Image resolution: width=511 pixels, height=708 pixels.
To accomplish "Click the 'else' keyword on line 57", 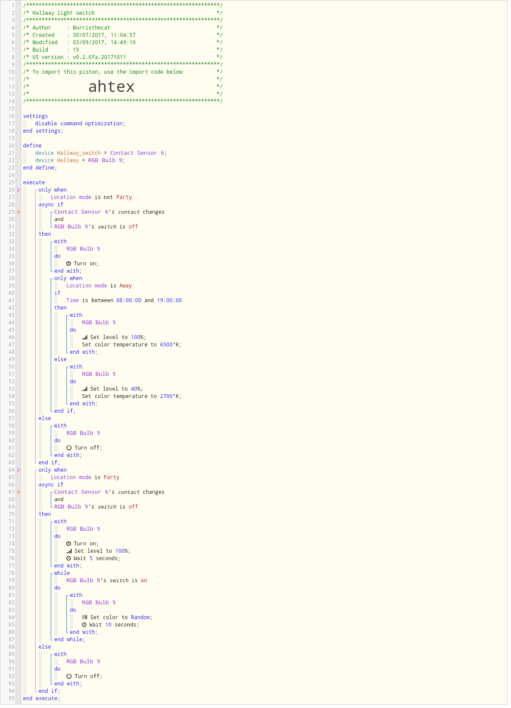I will pyautogui.click(x=45, y=418).
